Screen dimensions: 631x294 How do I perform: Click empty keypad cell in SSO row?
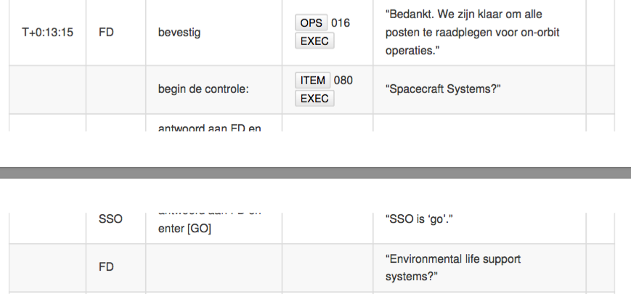pos(327,228)
